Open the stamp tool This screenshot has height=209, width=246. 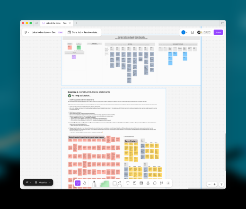pyautogui.click(x=148, y=183)
